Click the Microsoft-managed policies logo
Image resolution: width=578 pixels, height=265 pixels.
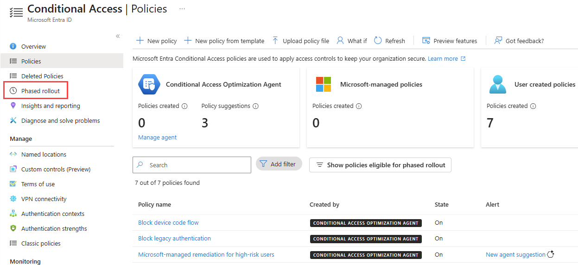[324, 84]
